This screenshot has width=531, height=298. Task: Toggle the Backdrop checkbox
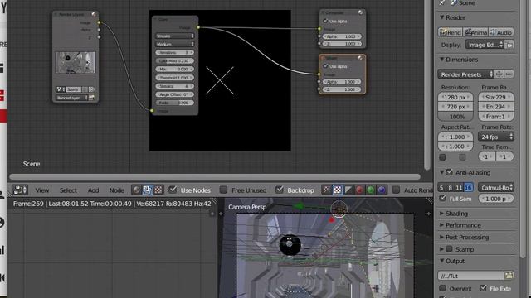(280, 190)
